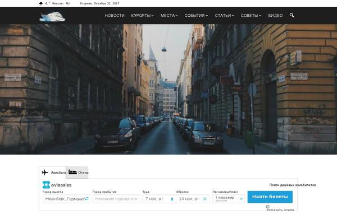Tick the Показать отели checkbox
This screenshot has width=337, height=224.
(268, 207)
